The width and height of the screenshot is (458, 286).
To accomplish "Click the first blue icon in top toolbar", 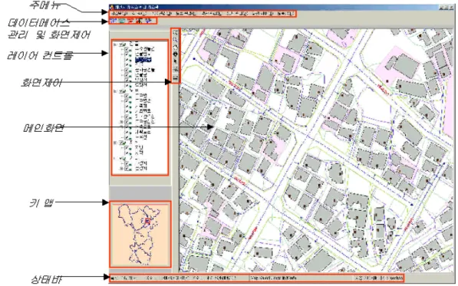I will tap(113, 21).
